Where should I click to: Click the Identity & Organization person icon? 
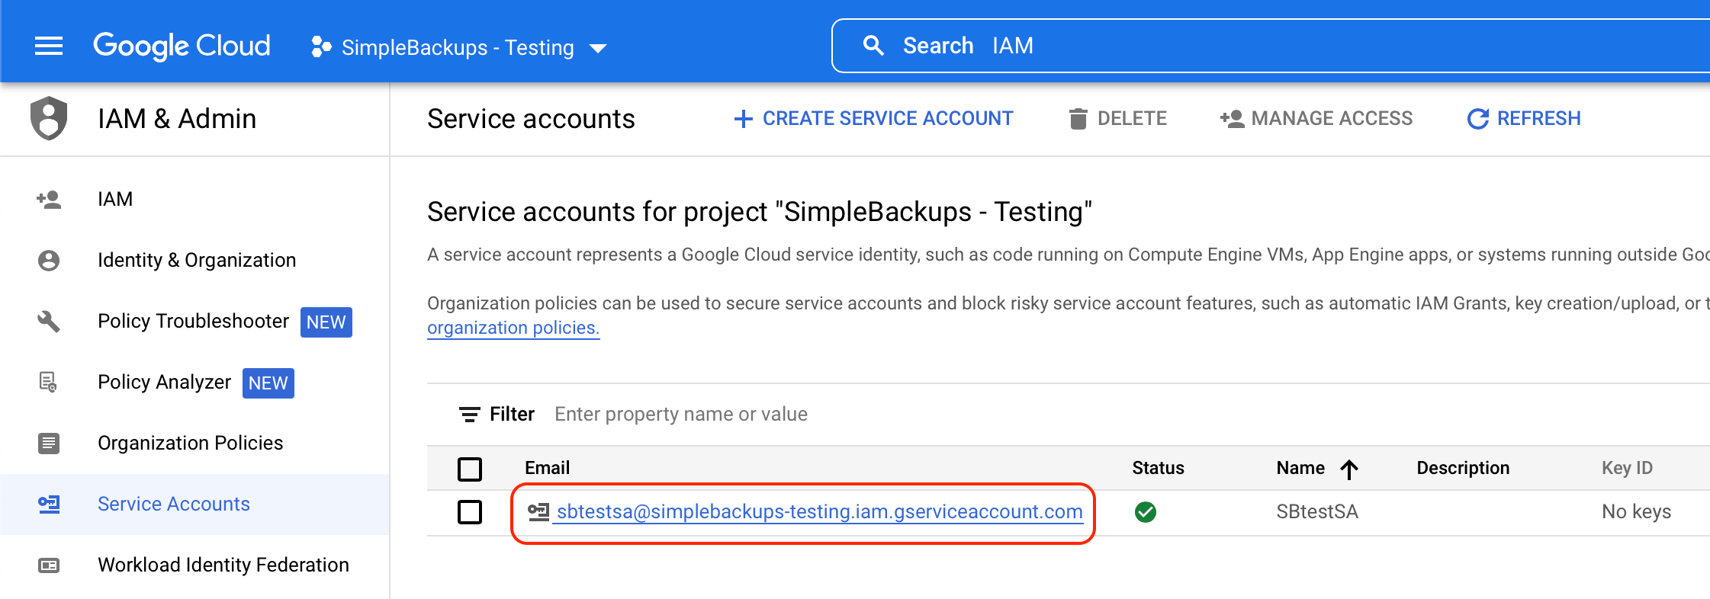click(49, 261)
